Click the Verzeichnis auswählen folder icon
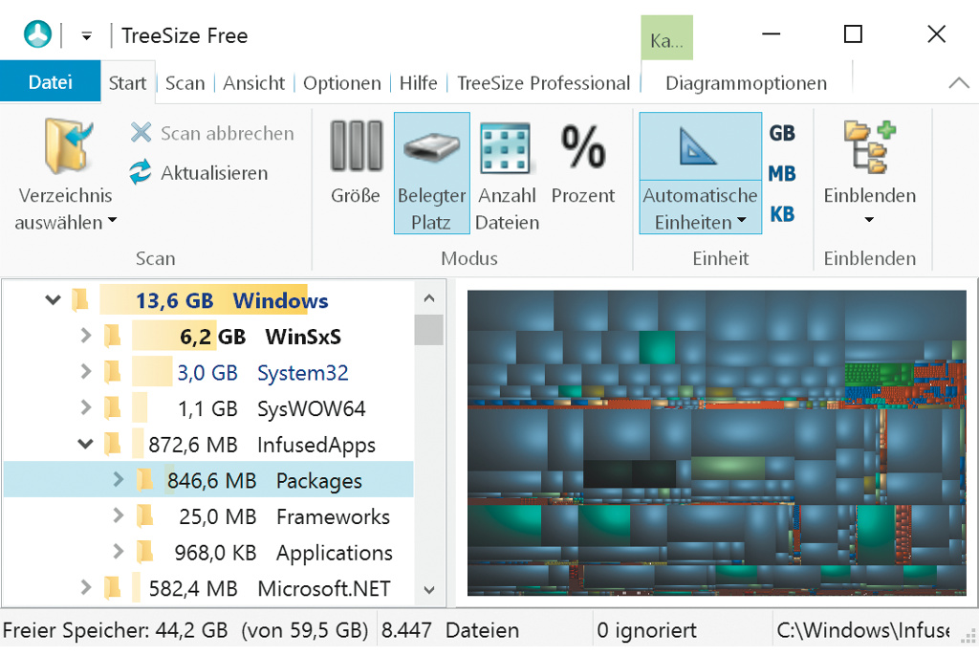Screen dimensions: 979x657 pos(65,145)
